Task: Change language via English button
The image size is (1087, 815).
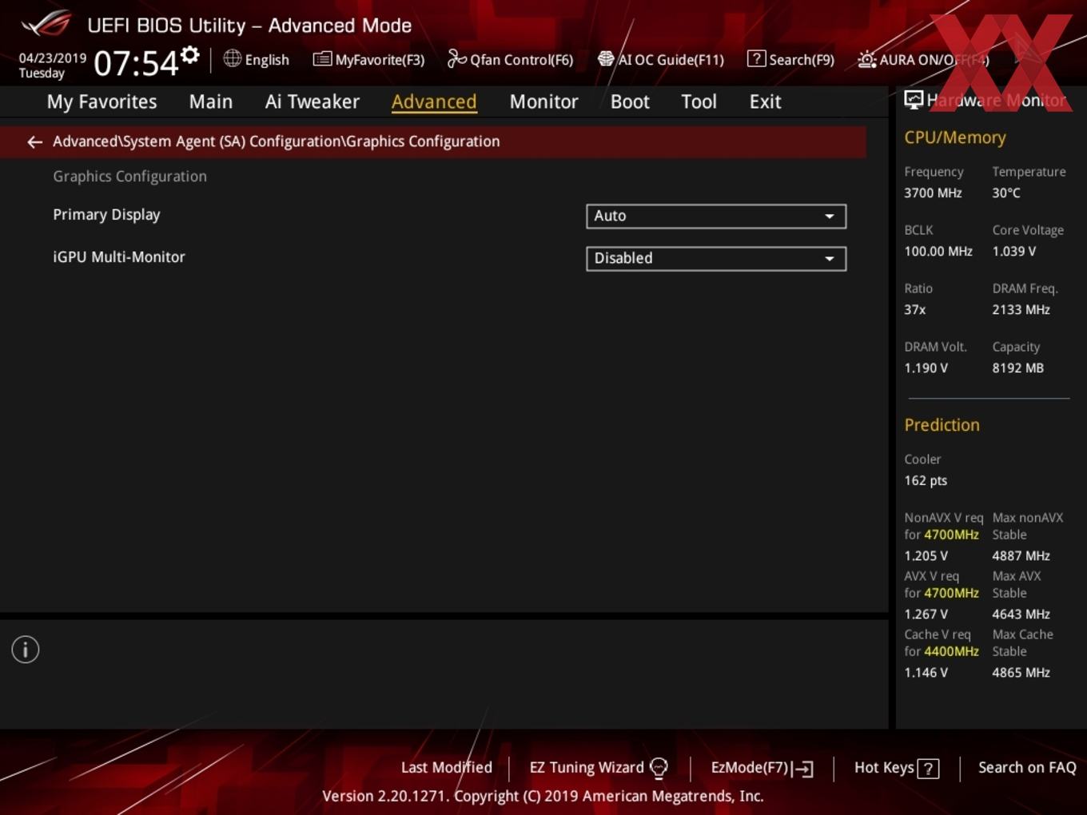Action: point(257,59)
